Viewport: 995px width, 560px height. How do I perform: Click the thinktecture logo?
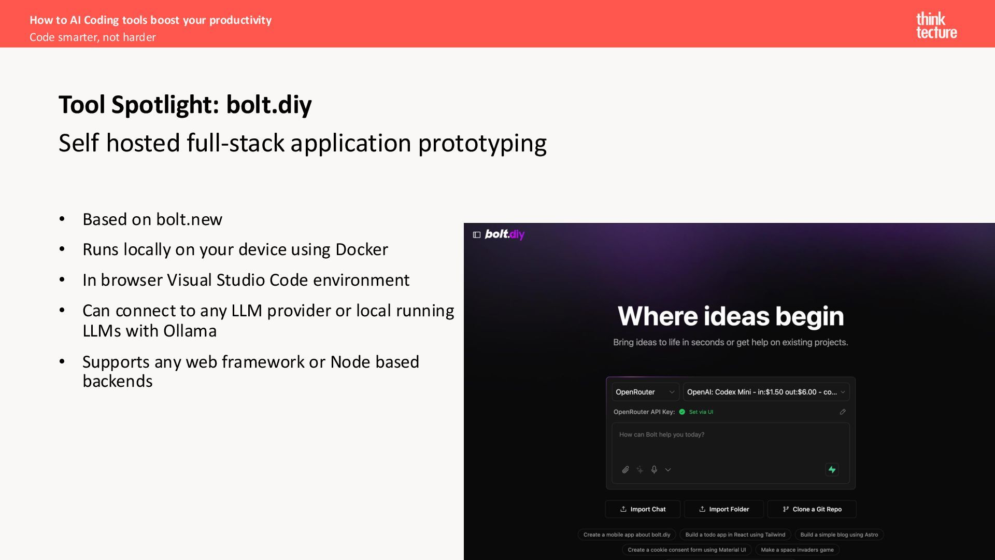click(936, 26)
